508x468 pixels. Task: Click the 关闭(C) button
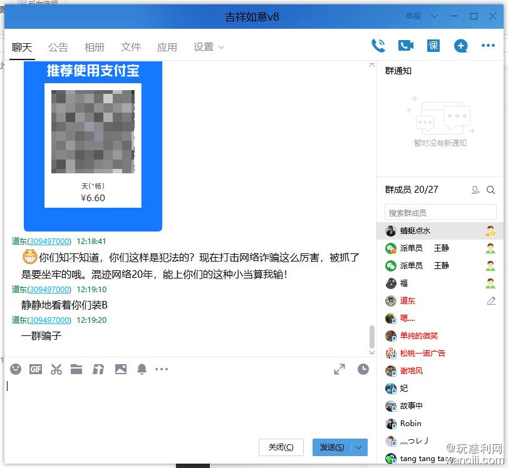[281, 447]
